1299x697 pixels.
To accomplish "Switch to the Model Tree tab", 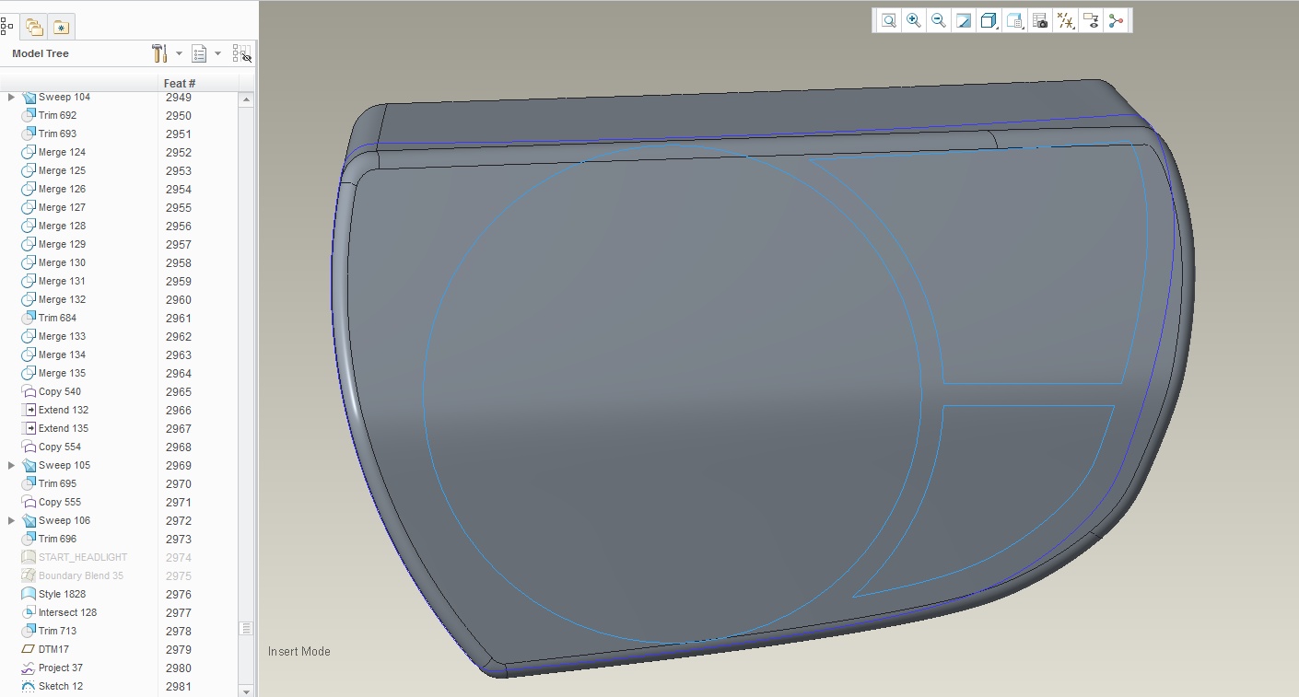I will 7,27.
